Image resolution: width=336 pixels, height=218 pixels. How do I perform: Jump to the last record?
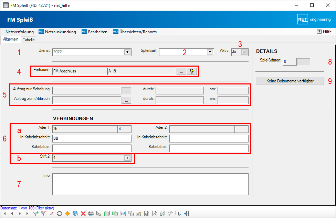point(28,213)
